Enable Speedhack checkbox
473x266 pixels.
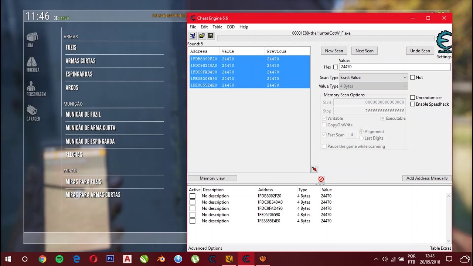point(412,104)
